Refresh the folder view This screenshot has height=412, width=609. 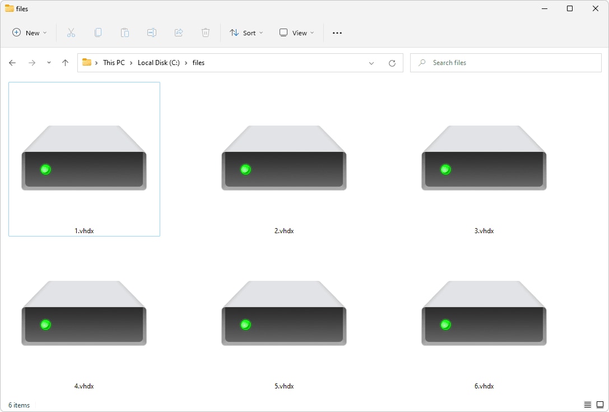coord(392,62)
